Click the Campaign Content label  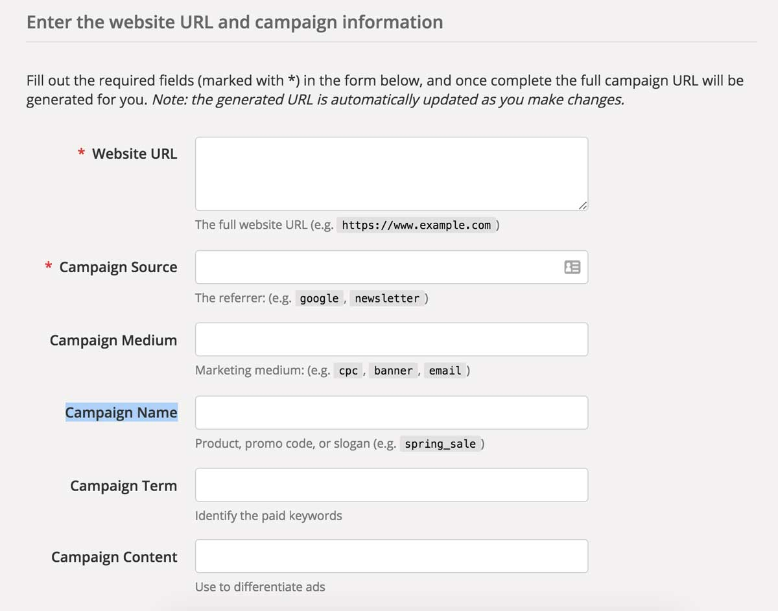(114, 557)
